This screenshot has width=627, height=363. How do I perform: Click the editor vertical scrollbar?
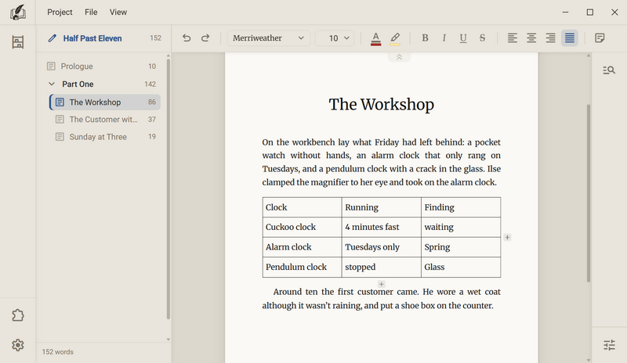tap(589, 193)
